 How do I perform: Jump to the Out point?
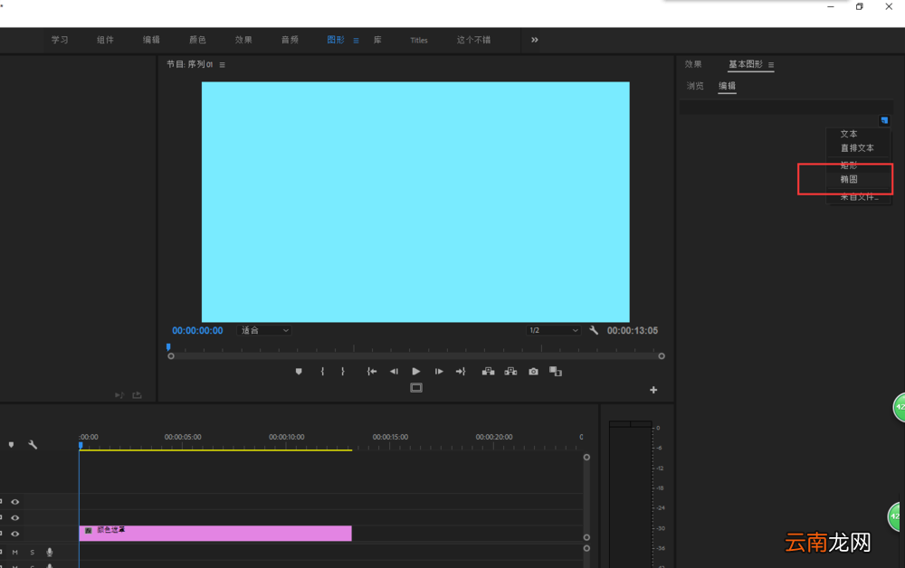coord(461,372)
